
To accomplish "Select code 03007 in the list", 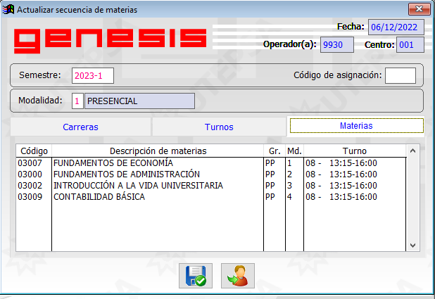I will point(30,163).
